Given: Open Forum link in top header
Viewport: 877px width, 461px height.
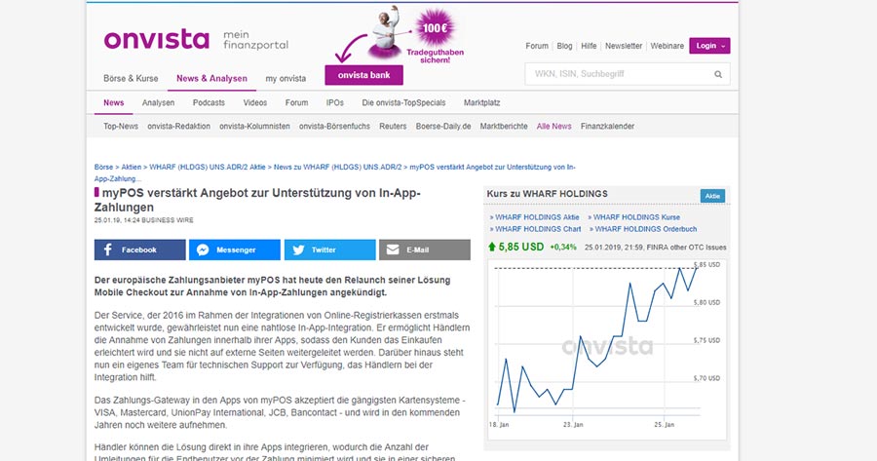Looking at the screenshot, I should 537,46.
